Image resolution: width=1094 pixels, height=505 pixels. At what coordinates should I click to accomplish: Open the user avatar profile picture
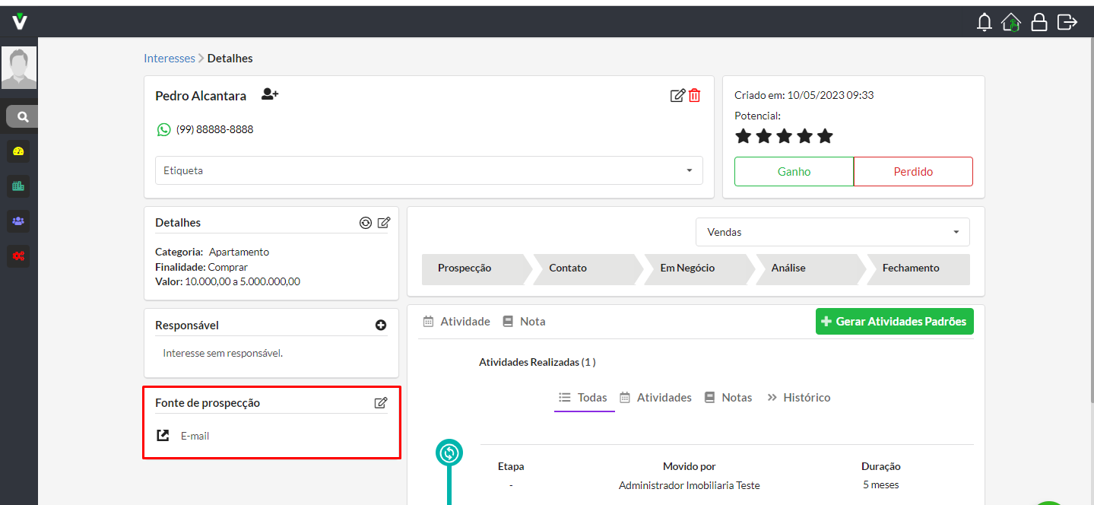(19, 68)
